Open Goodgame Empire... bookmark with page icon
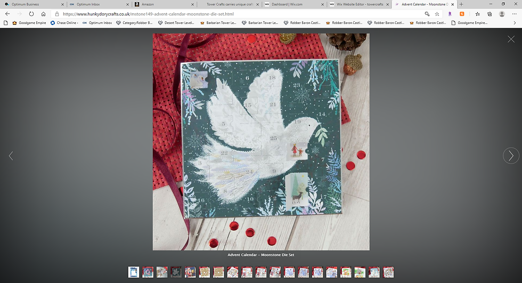This screenshot has height=283, width=522. (469, 23)
